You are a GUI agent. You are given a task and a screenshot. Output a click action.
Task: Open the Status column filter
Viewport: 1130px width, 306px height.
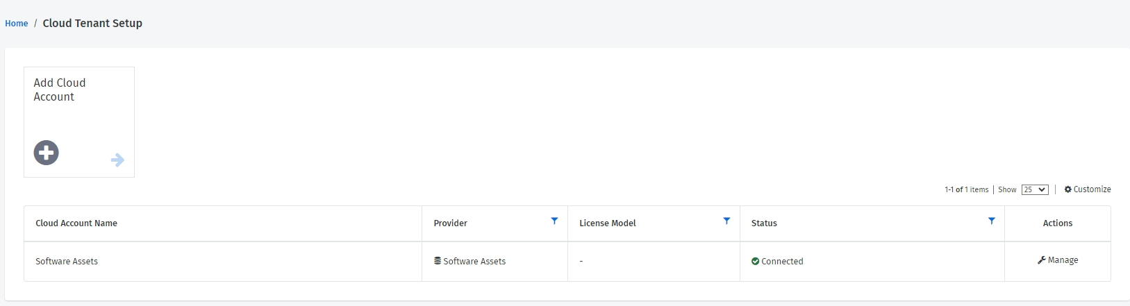point(991,221)
